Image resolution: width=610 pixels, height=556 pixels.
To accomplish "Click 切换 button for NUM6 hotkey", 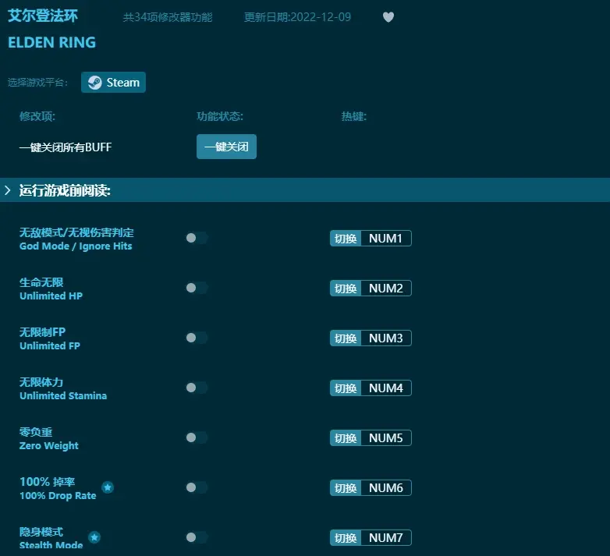I will click(x=346, y=487).
